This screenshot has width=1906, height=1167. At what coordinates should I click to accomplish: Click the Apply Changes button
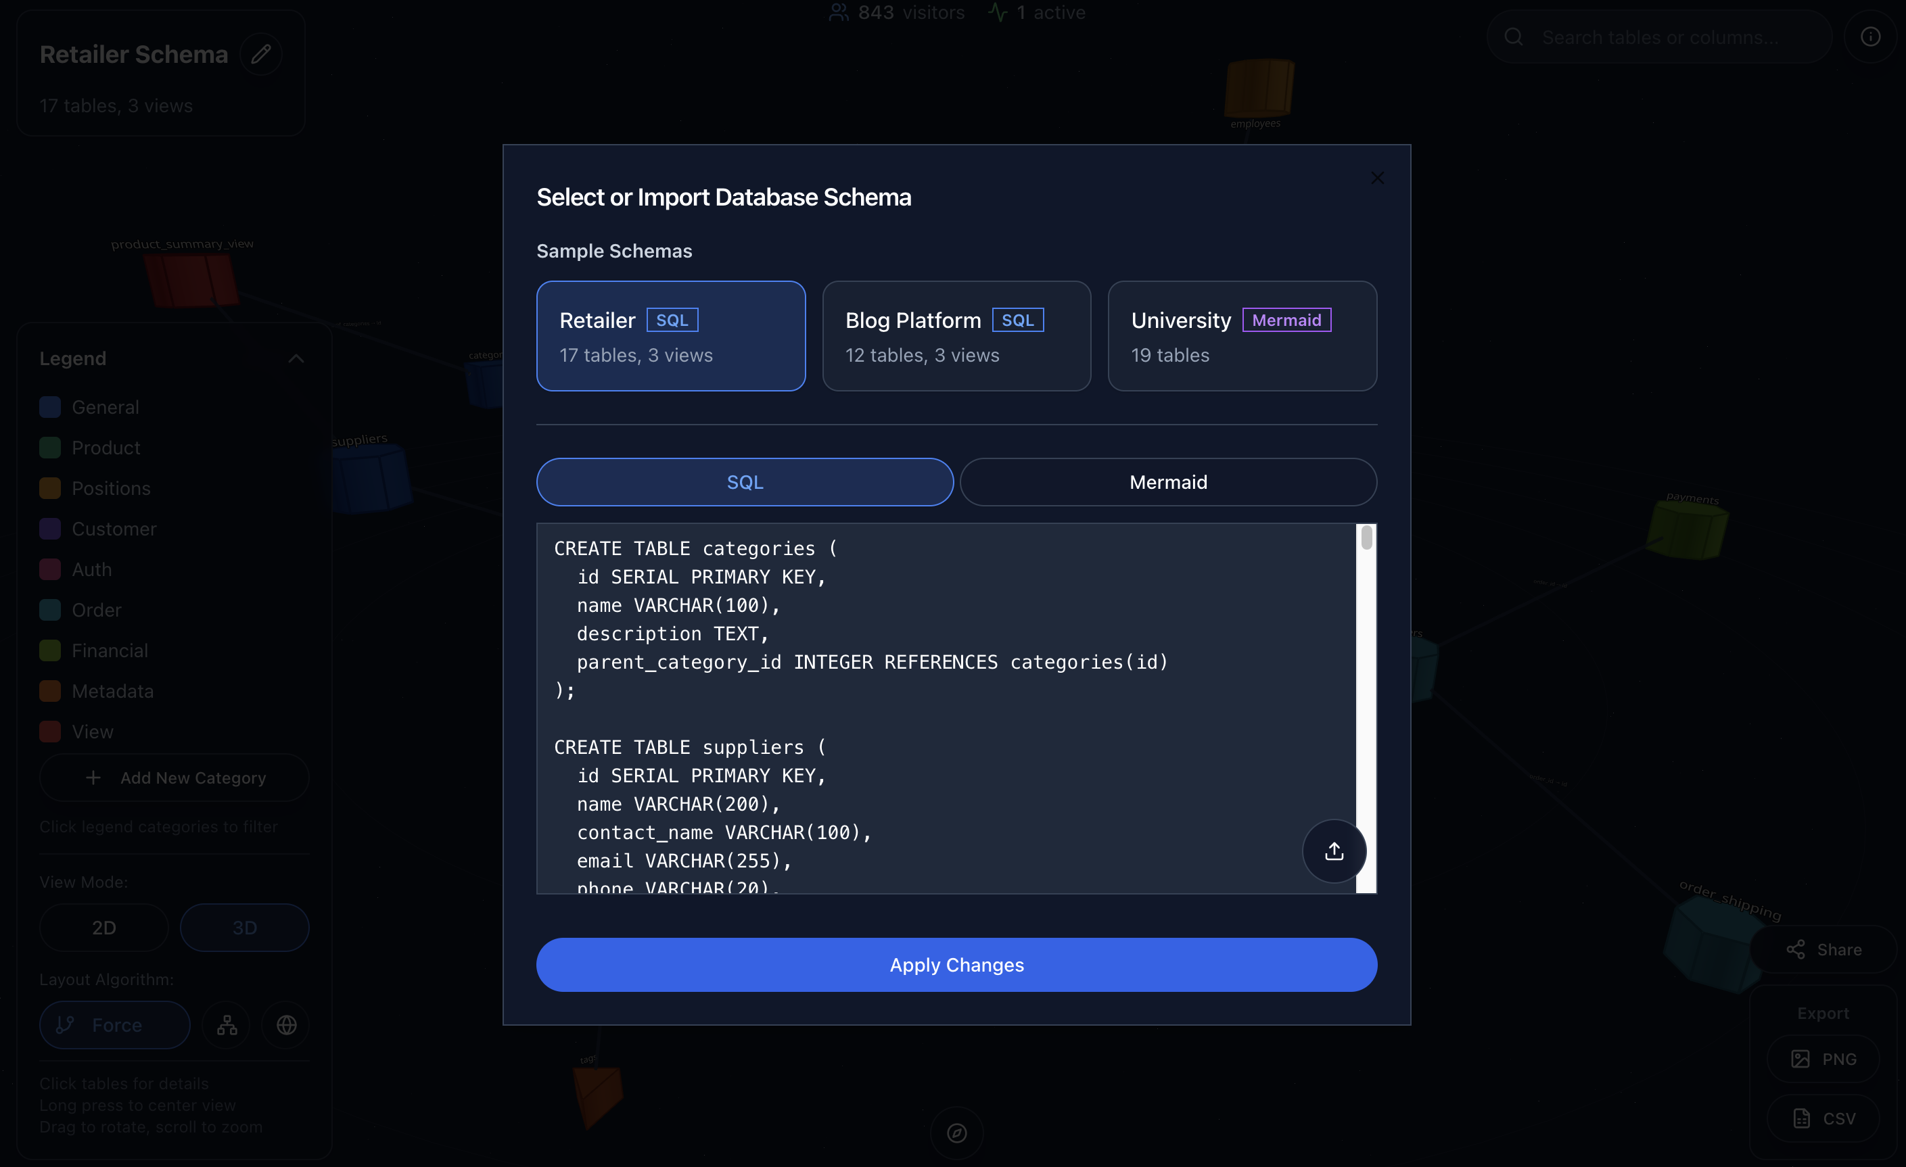tap(956, 964)
